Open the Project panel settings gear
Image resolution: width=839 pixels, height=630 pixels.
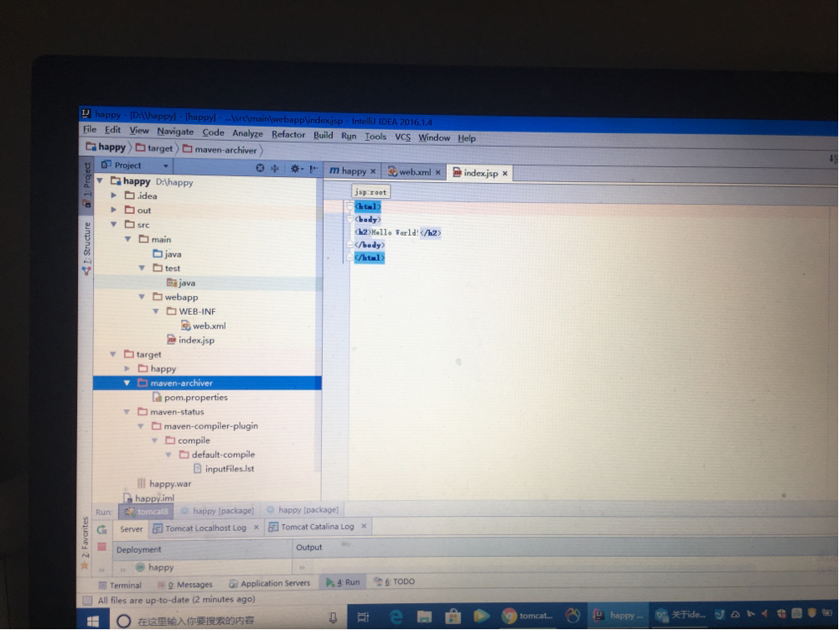pos(295,169)
